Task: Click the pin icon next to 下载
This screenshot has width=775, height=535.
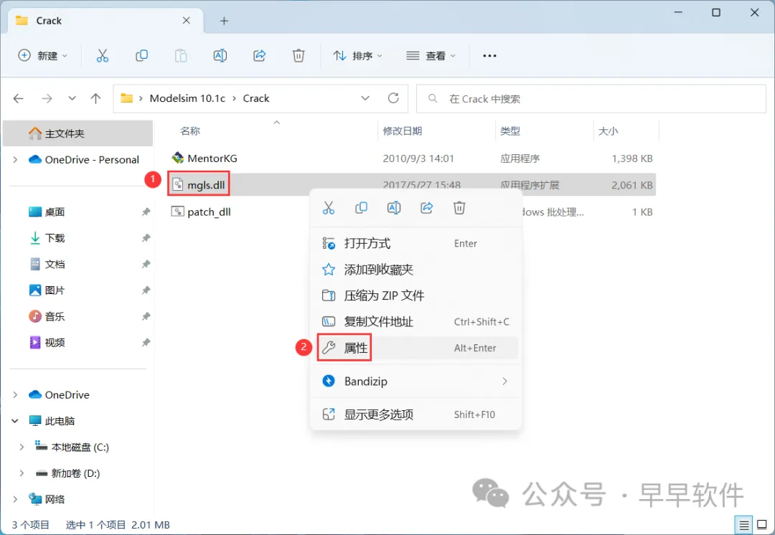Action: [x=146, y=238]
